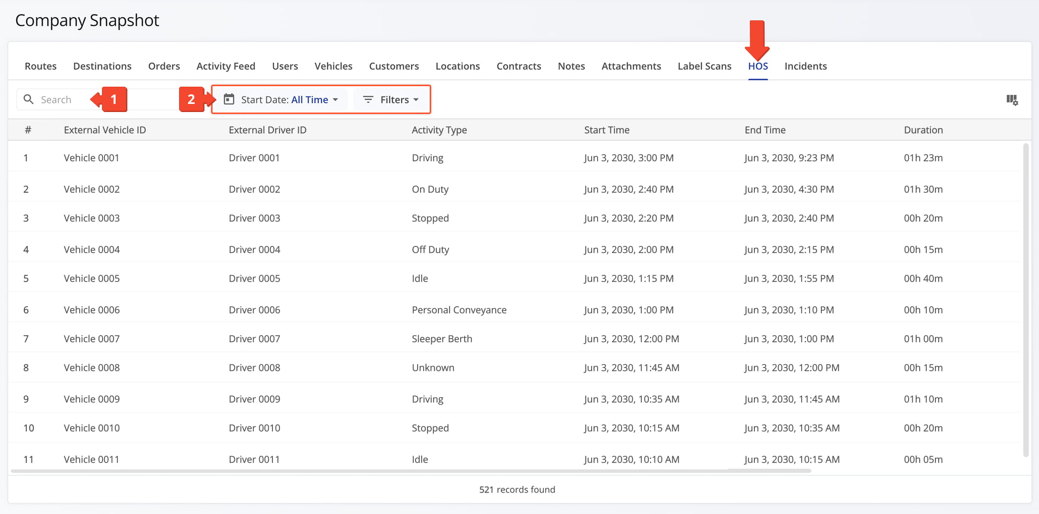Click the horizontal table scrollbar
The width and height of the screenshot is (1039, 514).
pos(411,471)
